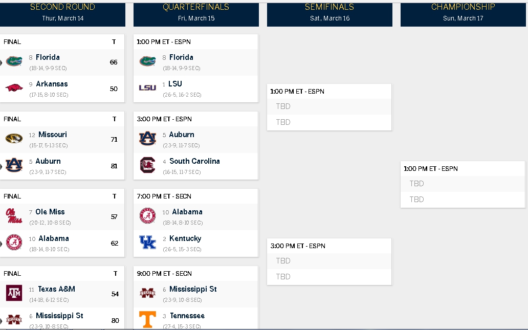
Task: Select the Championship header tab
Action: (x=463, y=13)
